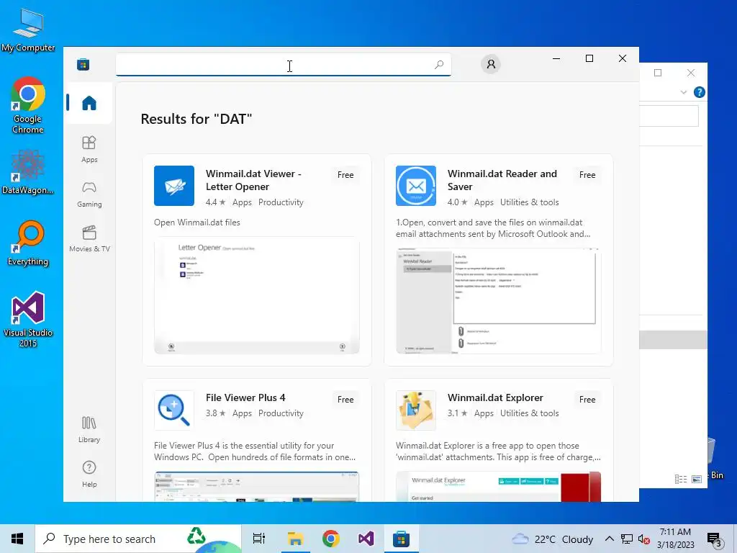Open Chrome from the taskbar
The width and height of the screenshot is (737, 553).
point(331,539)
